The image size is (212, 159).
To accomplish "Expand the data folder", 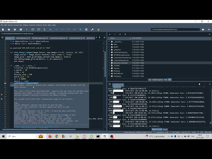I will [x=109, y=44].
